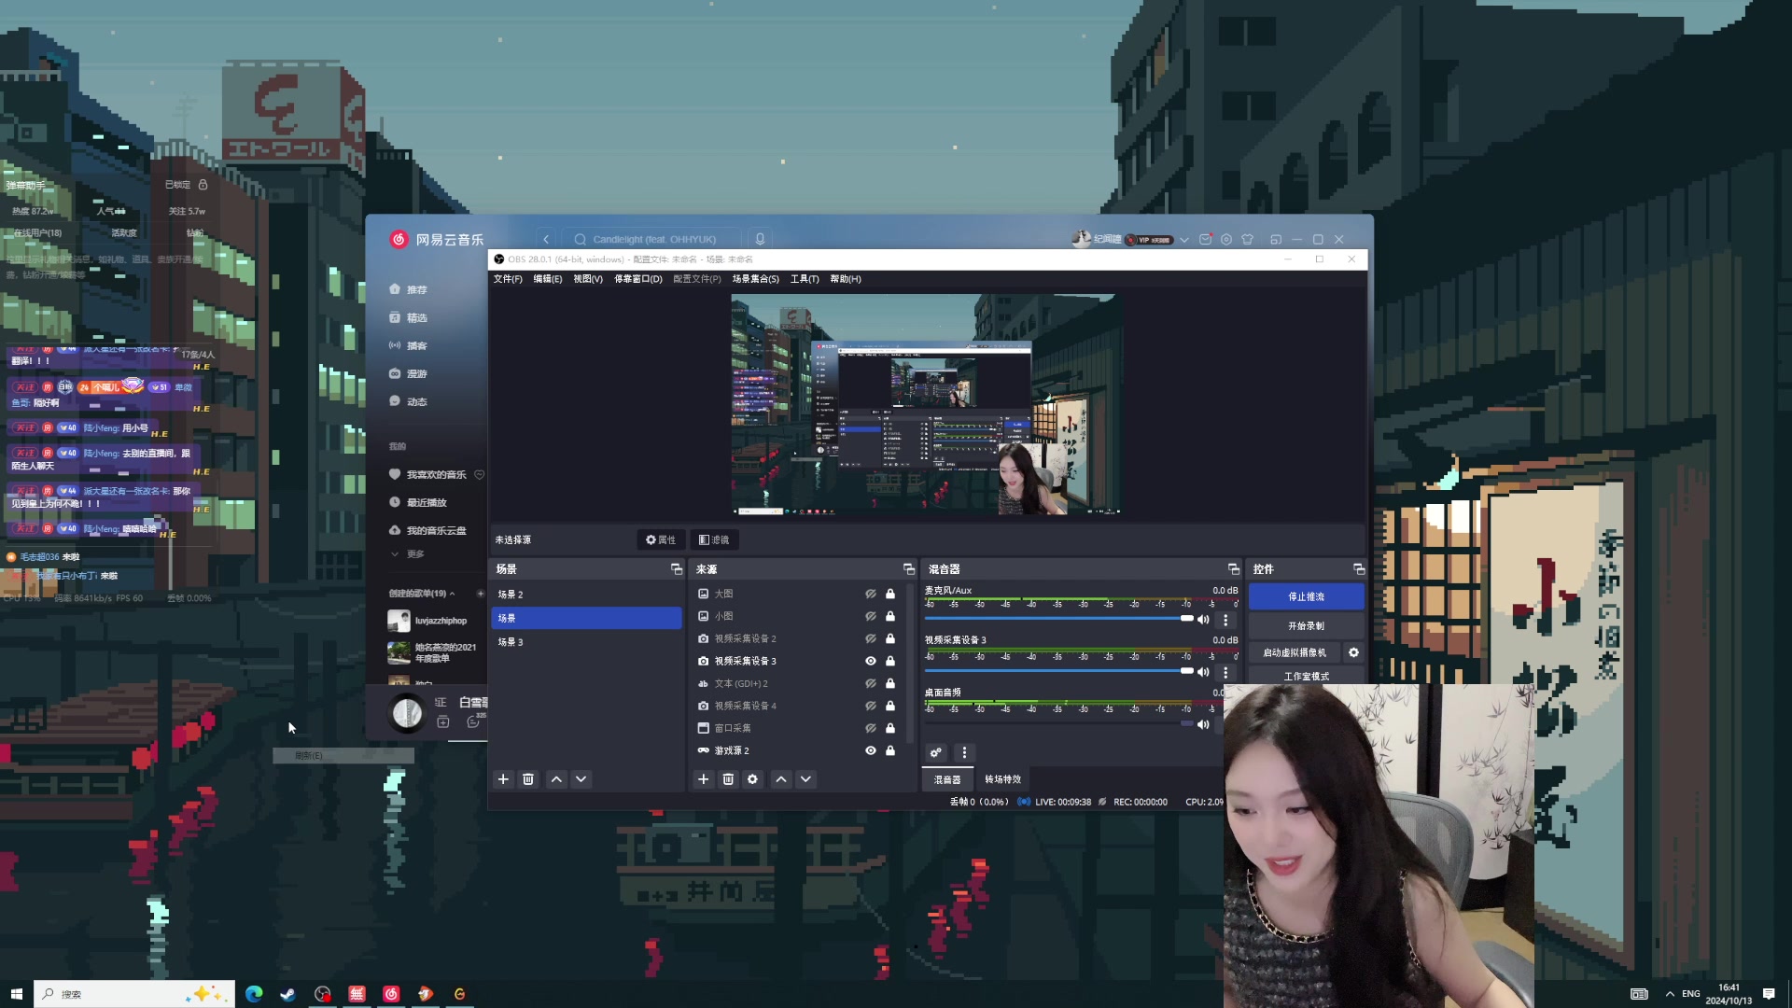
Task: Open NetEase Cloud Music taskbar icon
Action: point(391,994)
